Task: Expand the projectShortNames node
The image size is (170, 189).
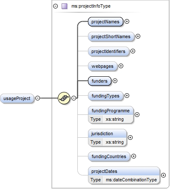Action: tap(138, 36)
